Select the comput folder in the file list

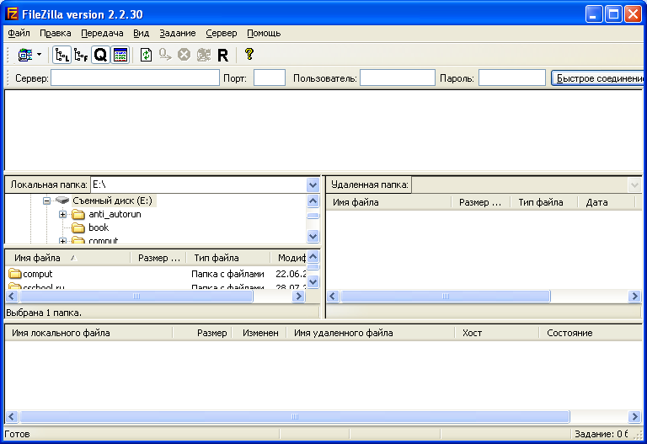point(38,274)
